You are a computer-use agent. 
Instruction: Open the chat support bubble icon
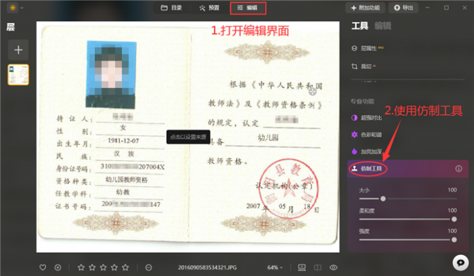[460, 262]
